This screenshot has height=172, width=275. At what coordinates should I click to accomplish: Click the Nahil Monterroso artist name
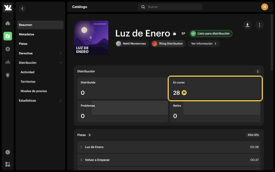coord(134,43)
